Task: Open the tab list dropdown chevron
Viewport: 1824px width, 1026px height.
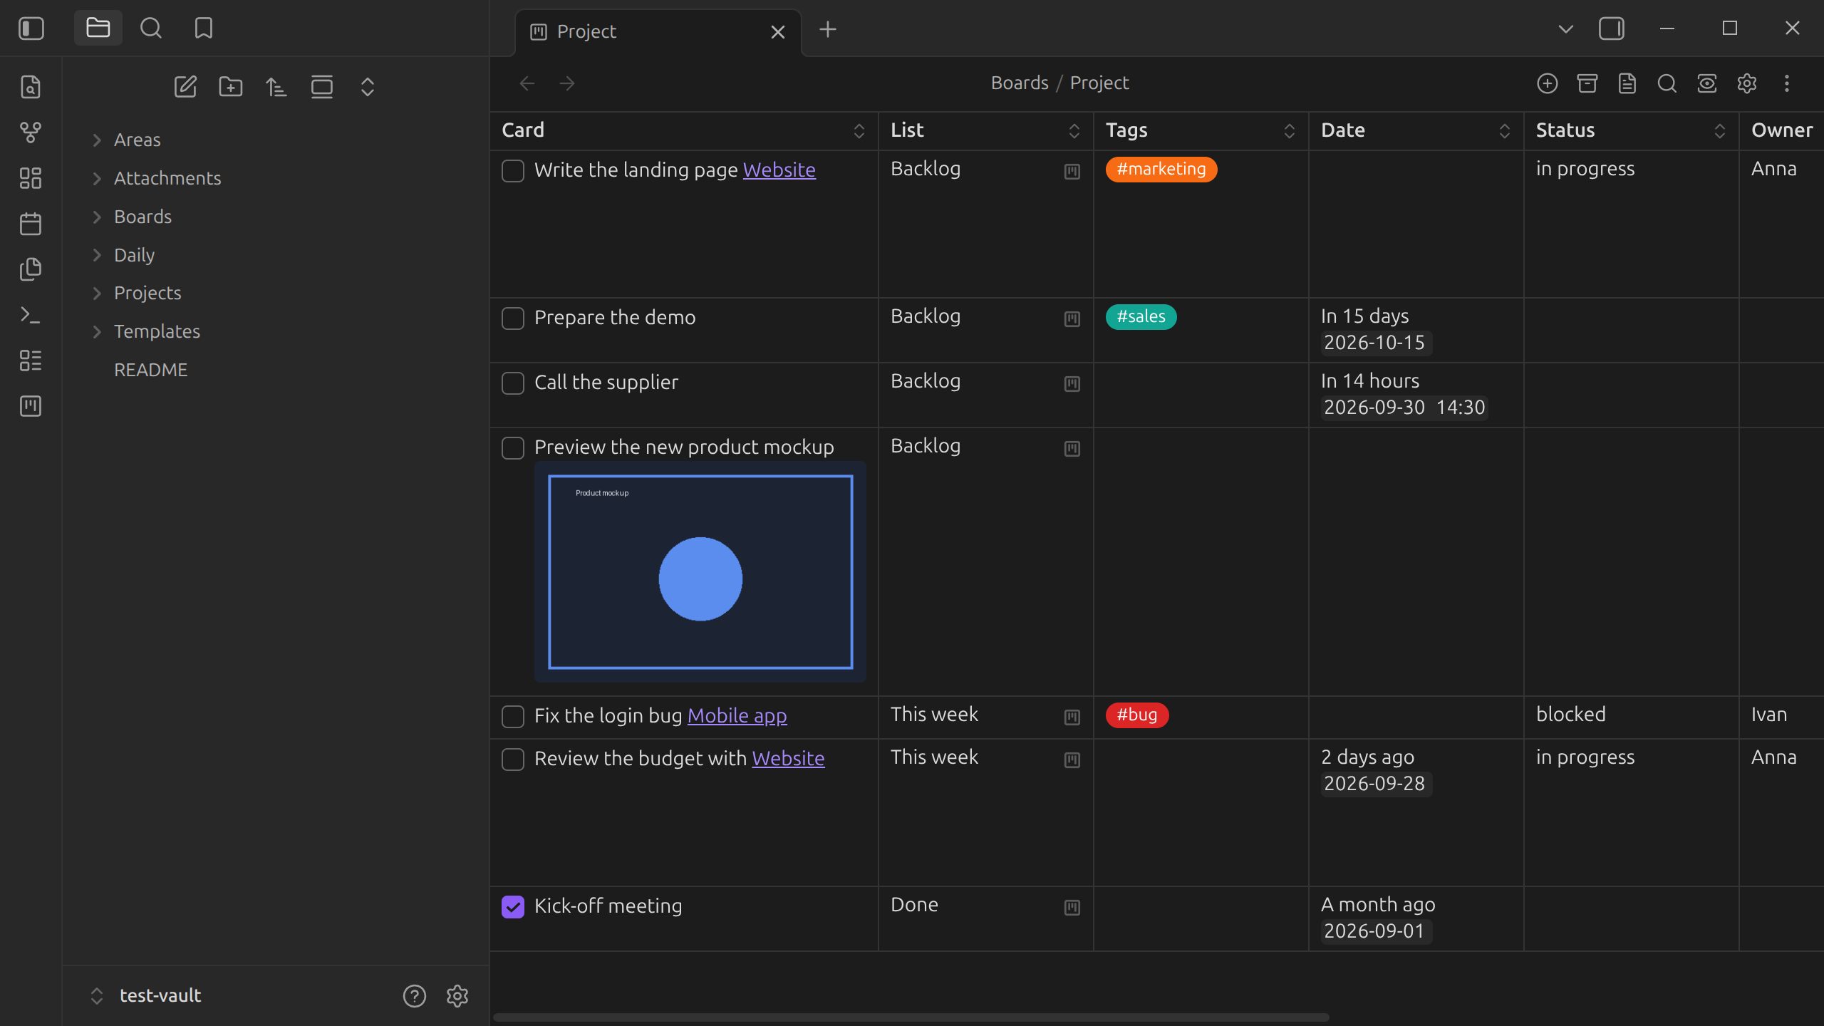Action: pos(1566,28)
